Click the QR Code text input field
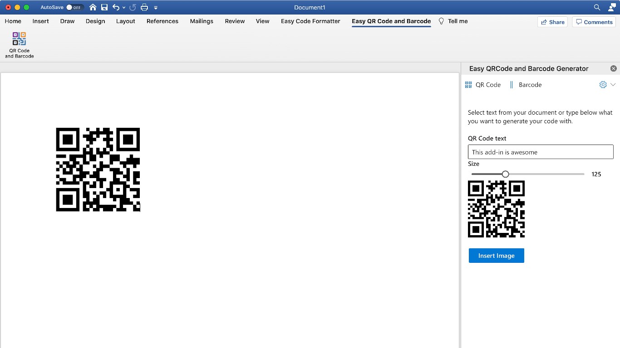Image resolution: width=620 pixels, height=348 pixels. [x=541, y=152]
